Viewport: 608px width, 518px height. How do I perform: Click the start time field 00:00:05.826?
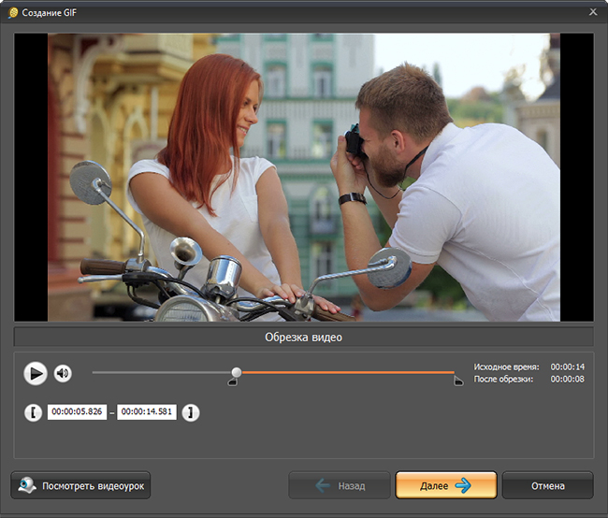[x=77, y=412]
